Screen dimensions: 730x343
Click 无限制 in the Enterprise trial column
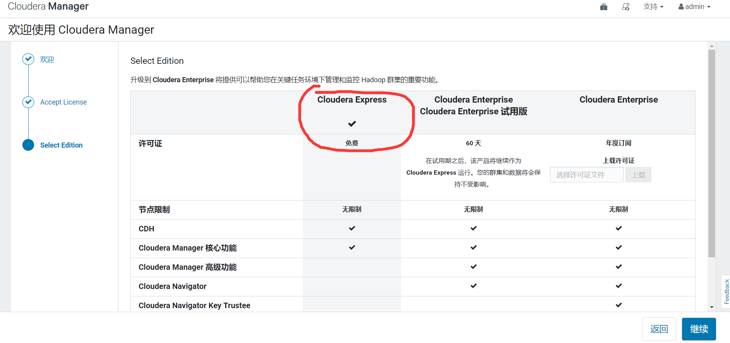(x=473, y=209)
